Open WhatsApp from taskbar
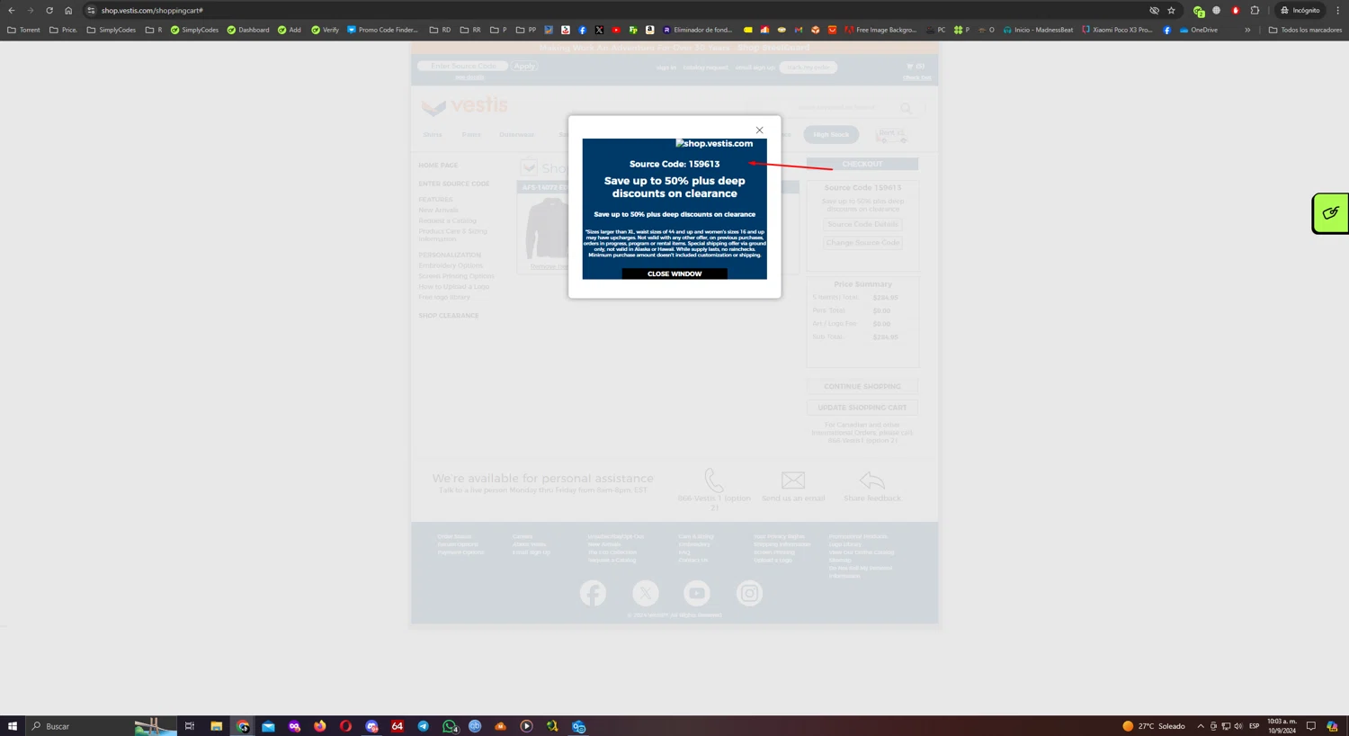Screen dimensions: 1349x736 [450, 726]
